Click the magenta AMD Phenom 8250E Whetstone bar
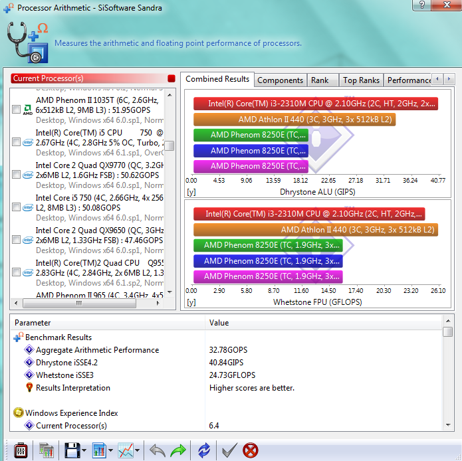 point(268,276)
